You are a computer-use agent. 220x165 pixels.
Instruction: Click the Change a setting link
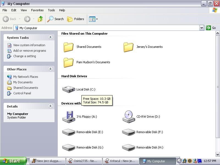click(24, 56)
